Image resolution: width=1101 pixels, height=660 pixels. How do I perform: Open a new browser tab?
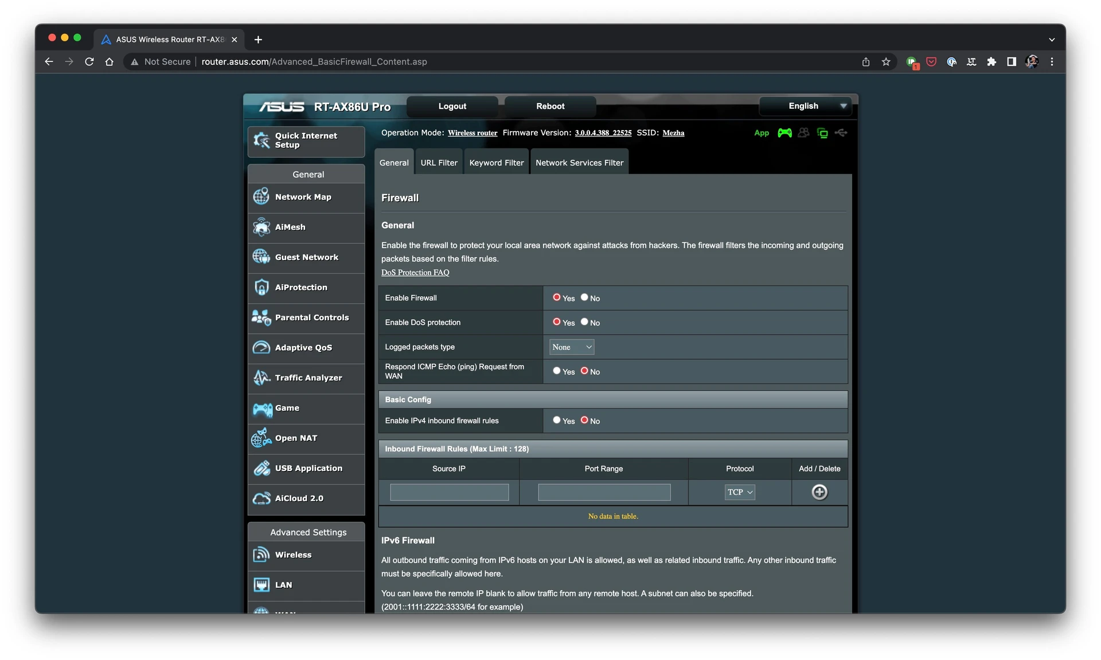click(258, 40)
